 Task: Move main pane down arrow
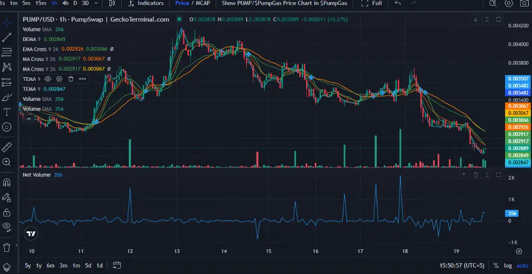(x=475, y=19)
